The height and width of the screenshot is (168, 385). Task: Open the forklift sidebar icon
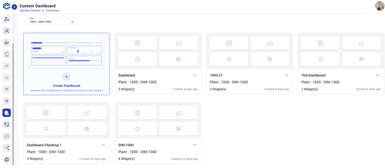click(7, 42)
